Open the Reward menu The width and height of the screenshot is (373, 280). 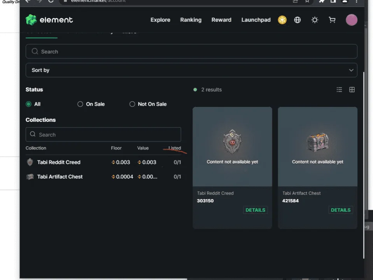click(x=221, y=20)
